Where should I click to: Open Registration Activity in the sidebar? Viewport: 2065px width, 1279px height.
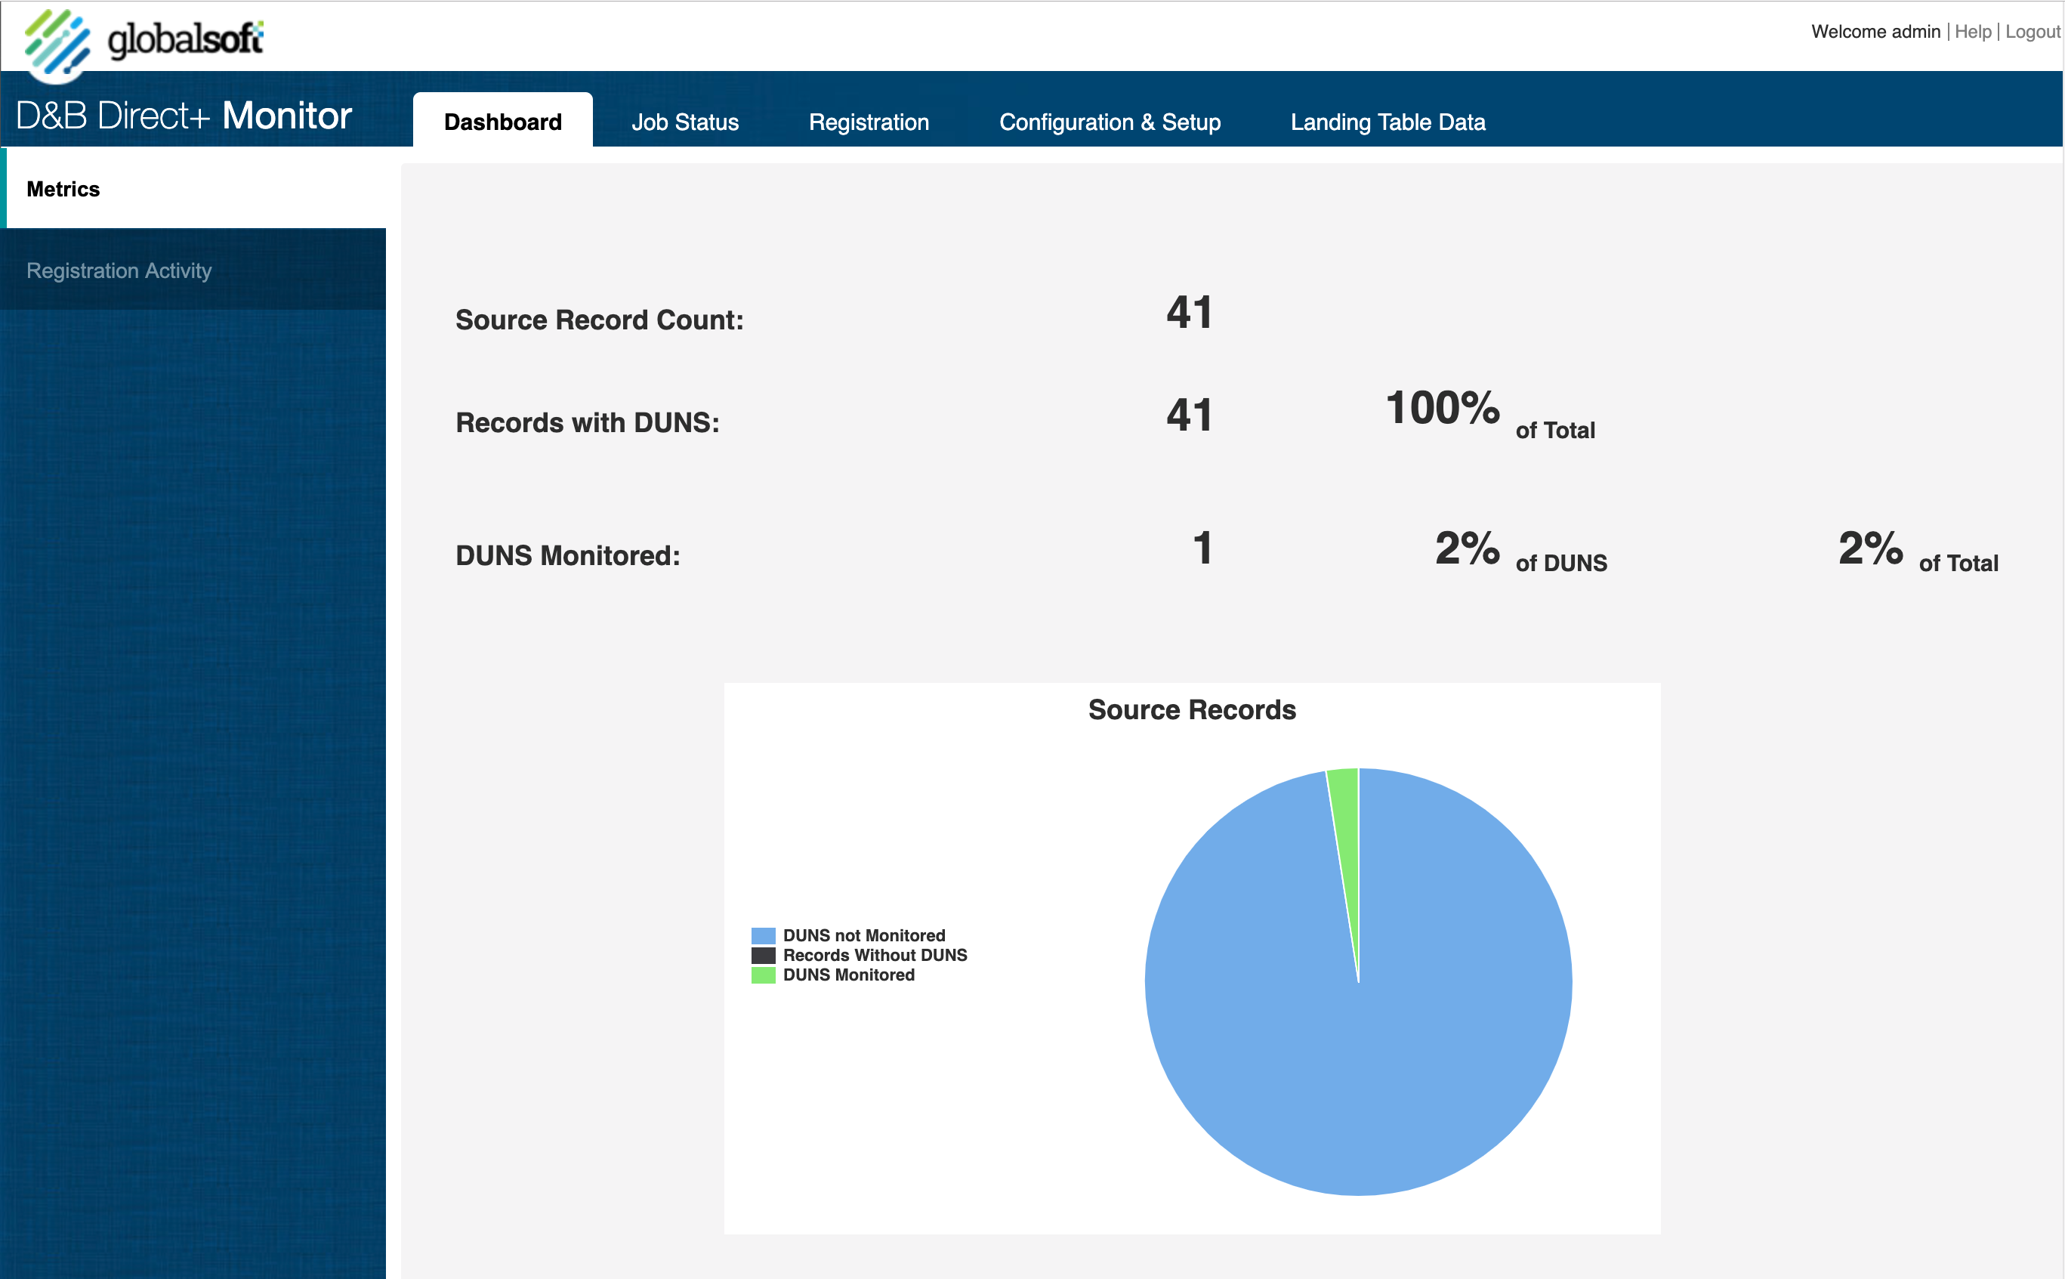193,270
